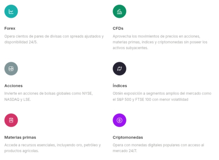
Task: Click the NYSE mention in Acciones description
Action: pyautogui.click(x=86, y=94)
